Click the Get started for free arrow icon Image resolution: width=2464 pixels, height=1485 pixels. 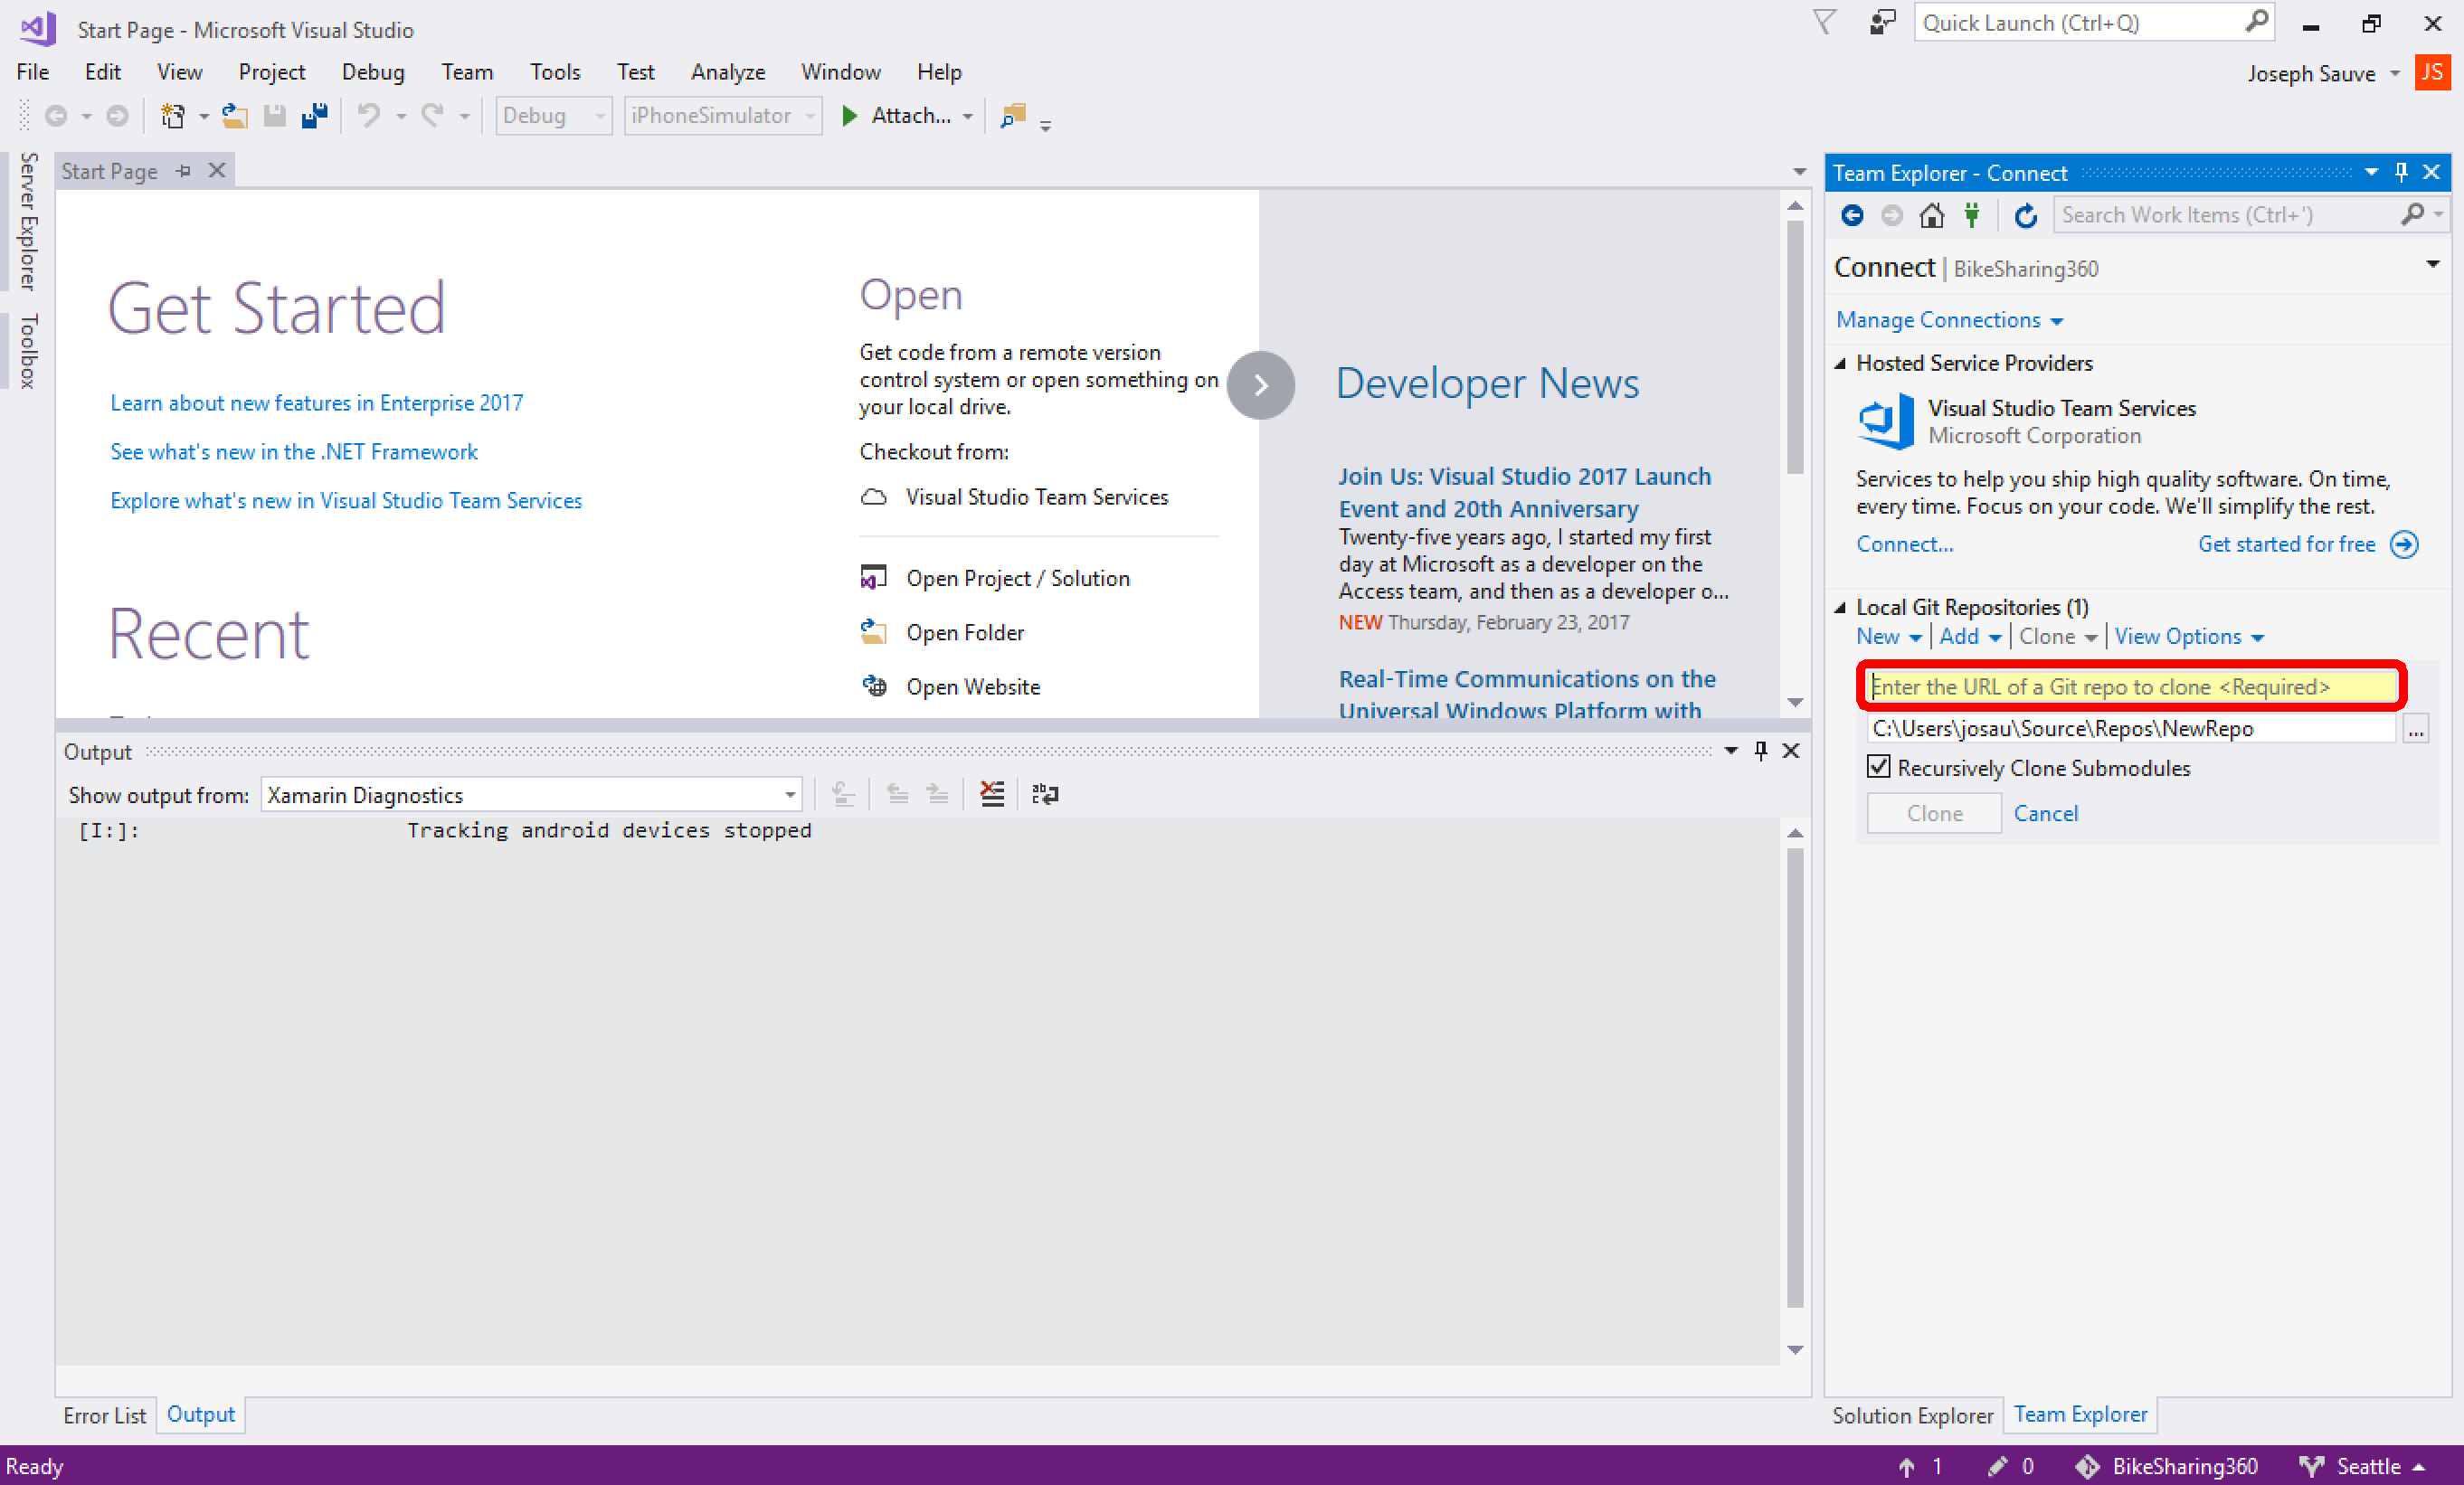click(x=2404, y=544)
